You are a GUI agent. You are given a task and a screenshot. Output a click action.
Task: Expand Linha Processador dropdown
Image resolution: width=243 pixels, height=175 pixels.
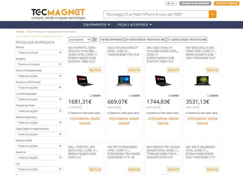click(39, 99)
